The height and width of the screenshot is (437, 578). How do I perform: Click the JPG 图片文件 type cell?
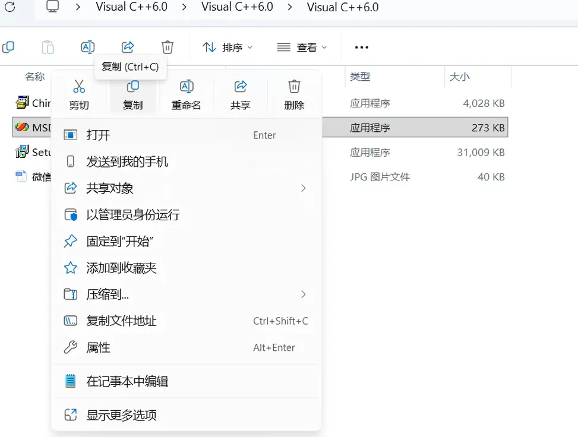pyautogui.click(x=380, y=177)
